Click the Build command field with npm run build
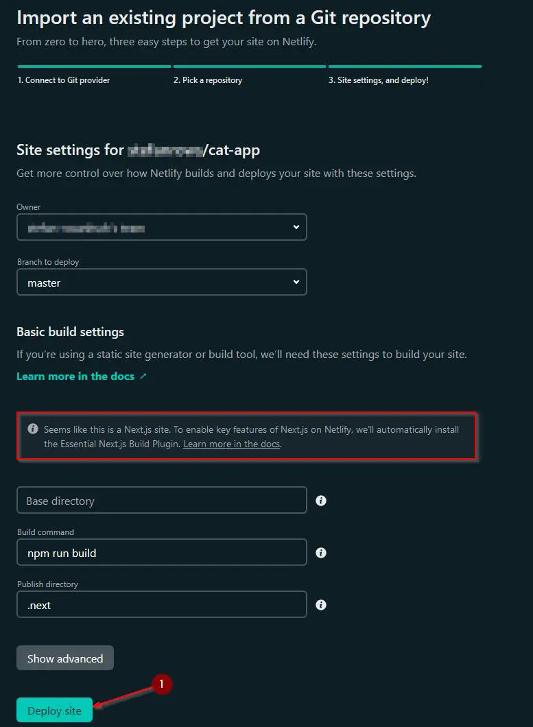 [x=162, y=552]
